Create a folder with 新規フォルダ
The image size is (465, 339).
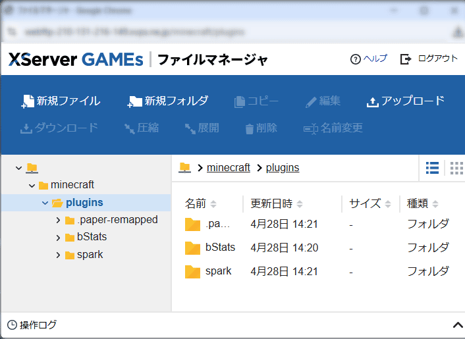[168, 101]
